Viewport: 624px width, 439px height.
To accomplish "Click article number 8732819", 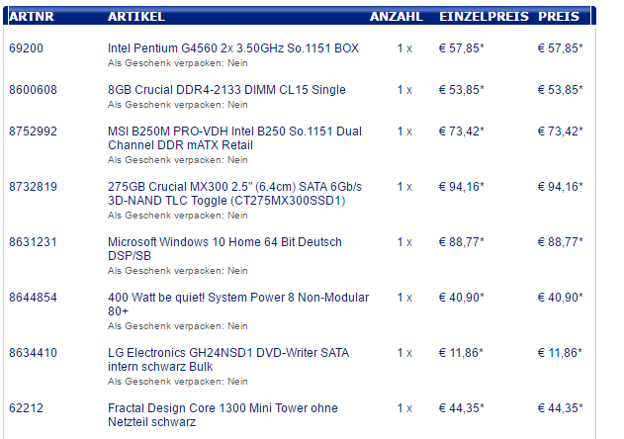I will click(33, 187).
